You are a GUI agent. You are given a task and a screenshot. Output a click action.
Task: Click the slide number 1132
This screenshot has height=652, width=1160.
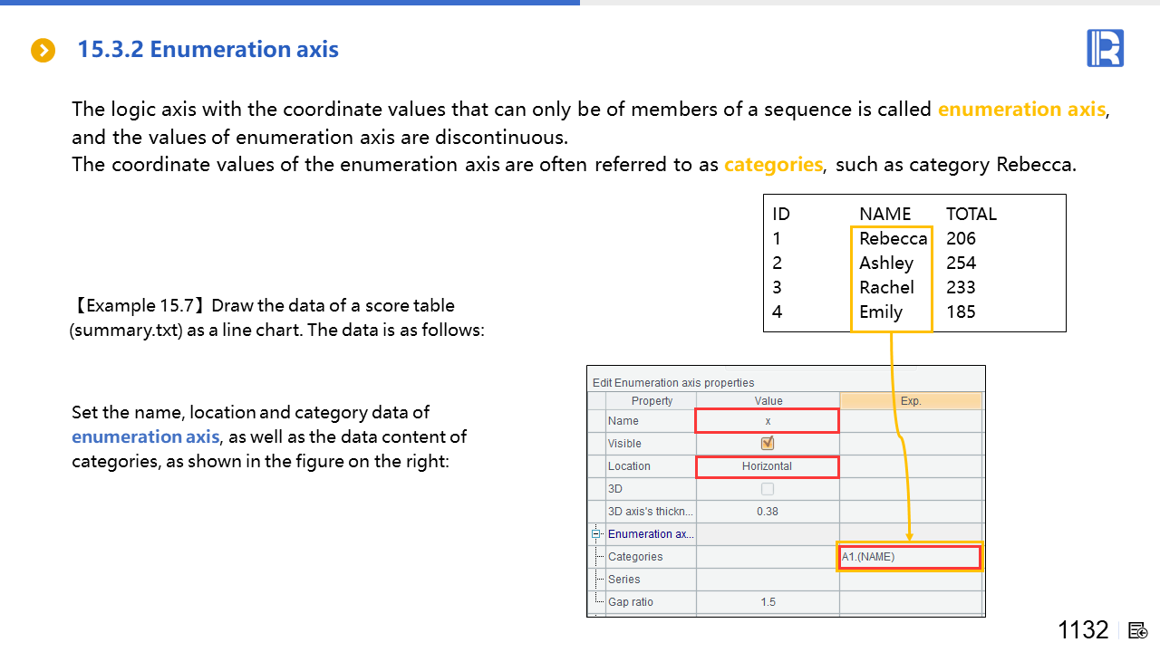point(1083,630)
